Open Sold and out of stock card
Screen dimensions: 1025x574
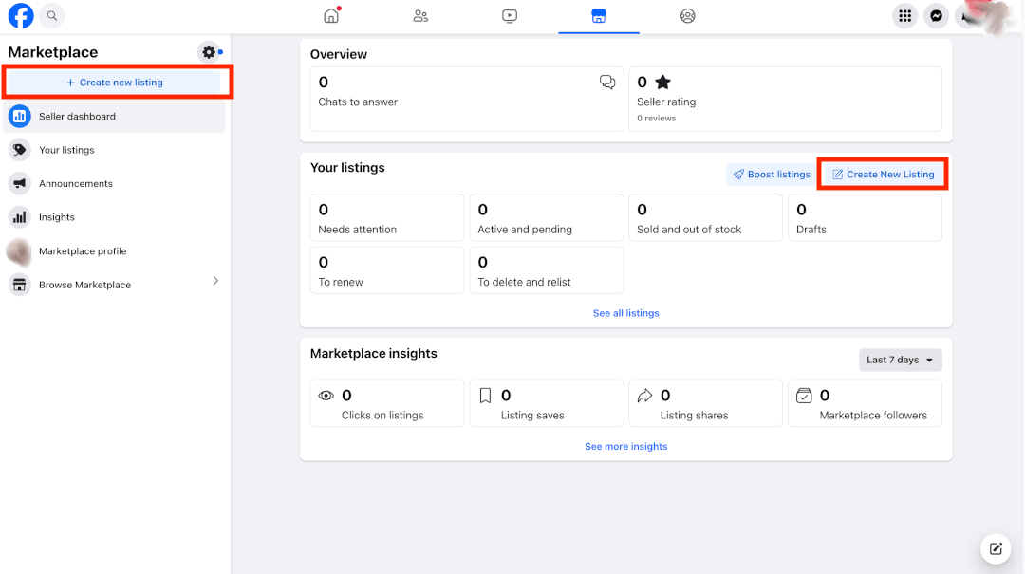705,217
